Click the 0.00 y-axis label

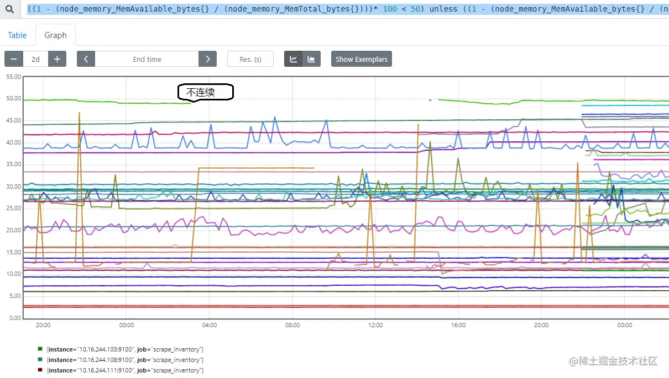[x=15, y=318]
